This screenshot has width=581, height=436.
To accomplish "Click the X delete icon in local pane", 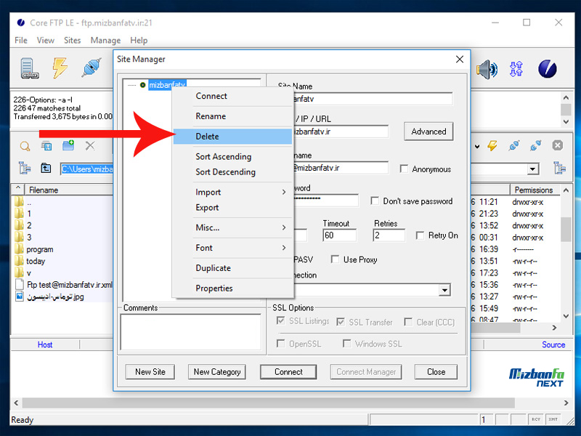I will (x=90, y=146).
